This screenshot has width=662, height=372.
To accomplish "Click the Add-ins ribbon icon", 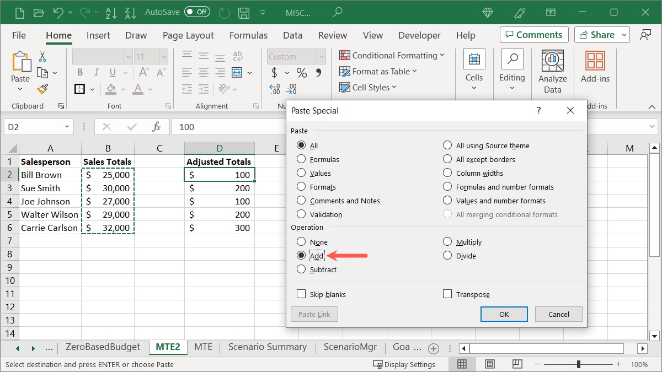I will (595, 67).
